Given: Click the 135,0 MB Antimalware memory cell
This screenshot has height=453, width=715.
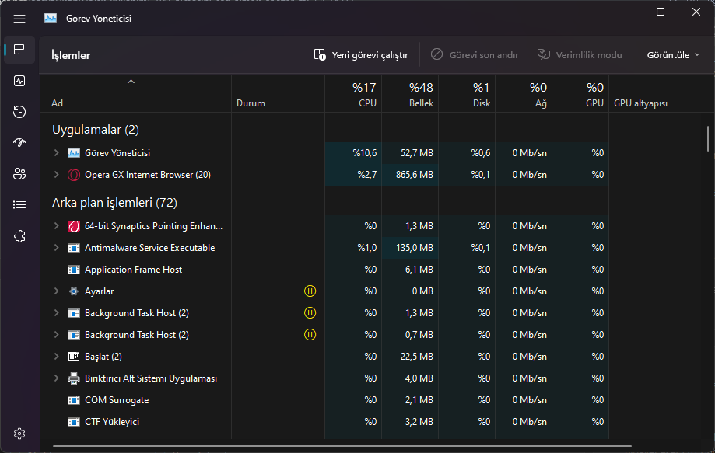Looking at the screenshot, I should pyautogui.click(x=410, y=248).
